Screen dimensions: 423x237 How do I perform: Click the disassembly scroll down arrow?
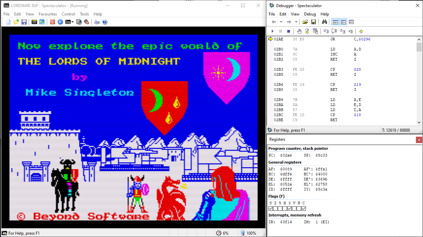(419, 123)
